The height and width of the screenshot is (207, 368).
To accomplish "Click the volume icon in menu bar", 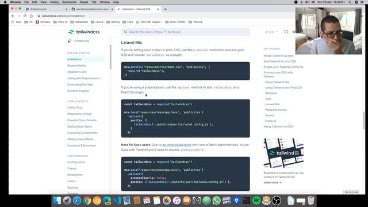I will pos(307,2).
